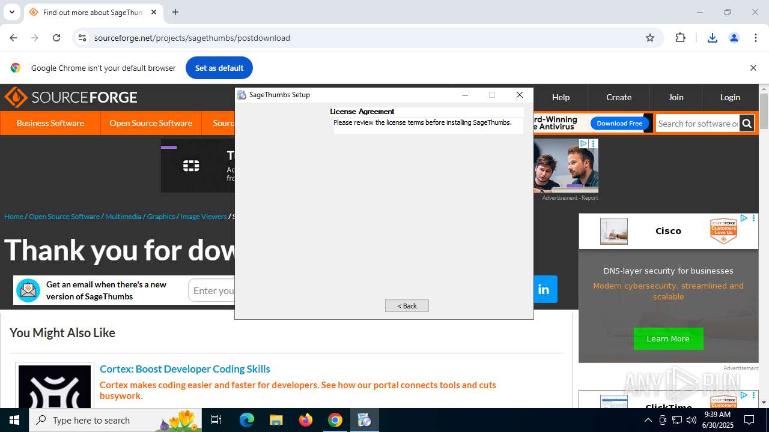Focus the Search for software field
This screenshot has width=769, height=432.
click(x=698, y=124)
